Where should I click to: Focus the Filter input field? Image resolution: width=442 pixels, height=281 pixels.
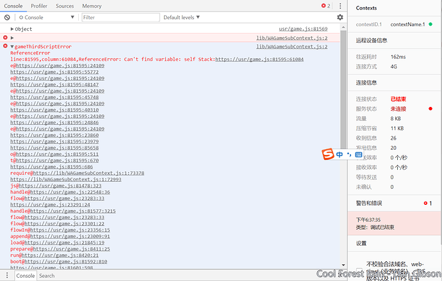click(120, 17)
